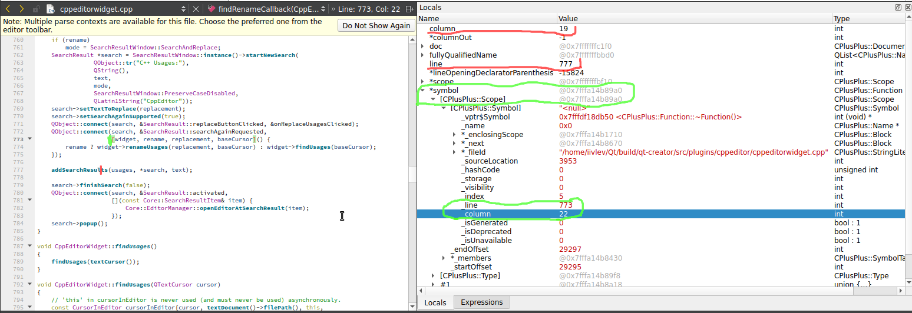Expand the _members tree entry

pyautogui.click(x=444, y=258)
